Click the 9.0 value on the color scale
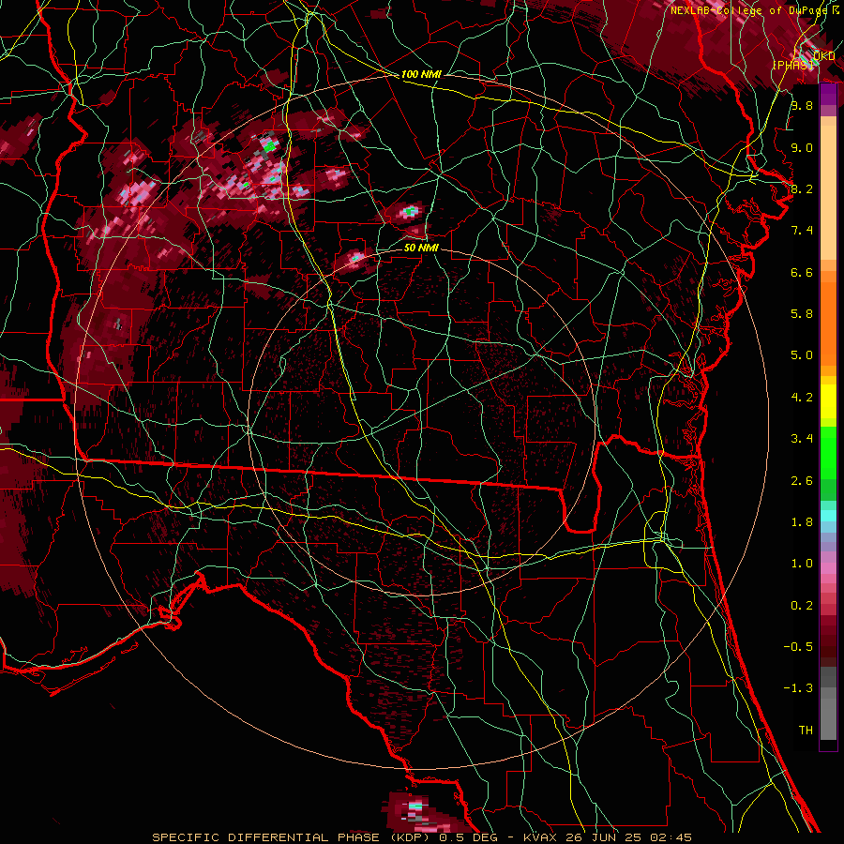This screenshot has height=844, width=844. [x=802, y=147]
